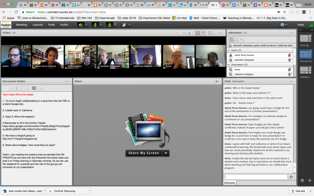Bookmark this page with star icon
The image size is (314, 196).
coord(285,12)
